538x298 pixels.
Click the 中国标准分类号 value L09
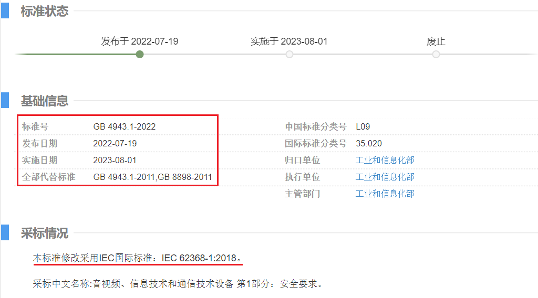363,126
